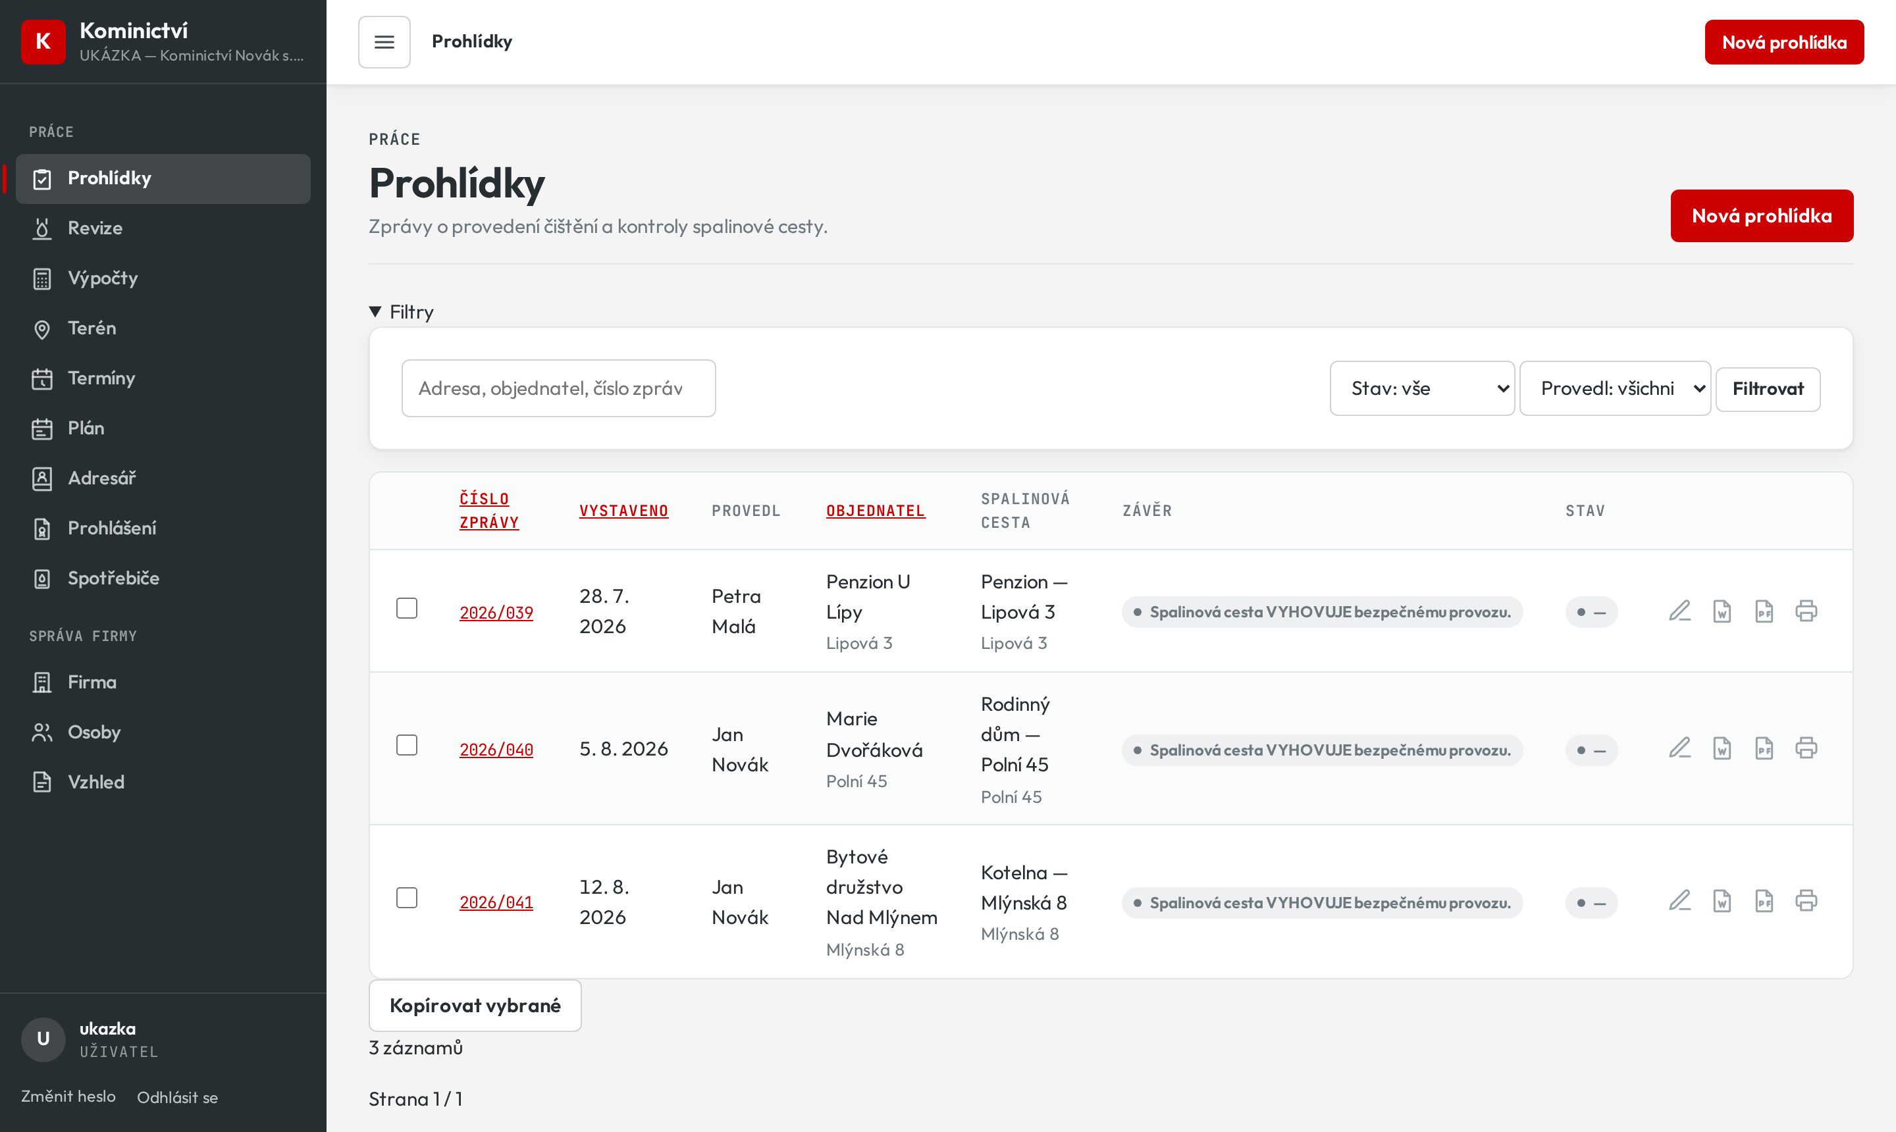This screenshot has width=1896, height=1132.
Task: Export report 2026/041 to PDF
Action: coord(1763,902)
